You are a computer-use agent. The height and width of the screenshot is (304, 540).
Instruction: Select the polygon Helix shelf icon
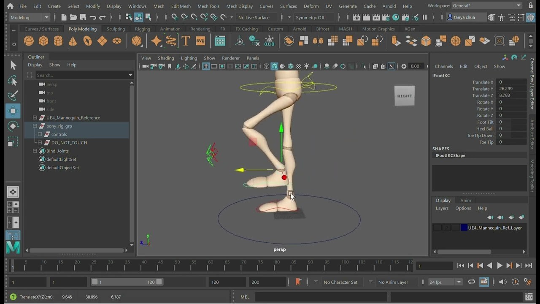coord(171,41)
